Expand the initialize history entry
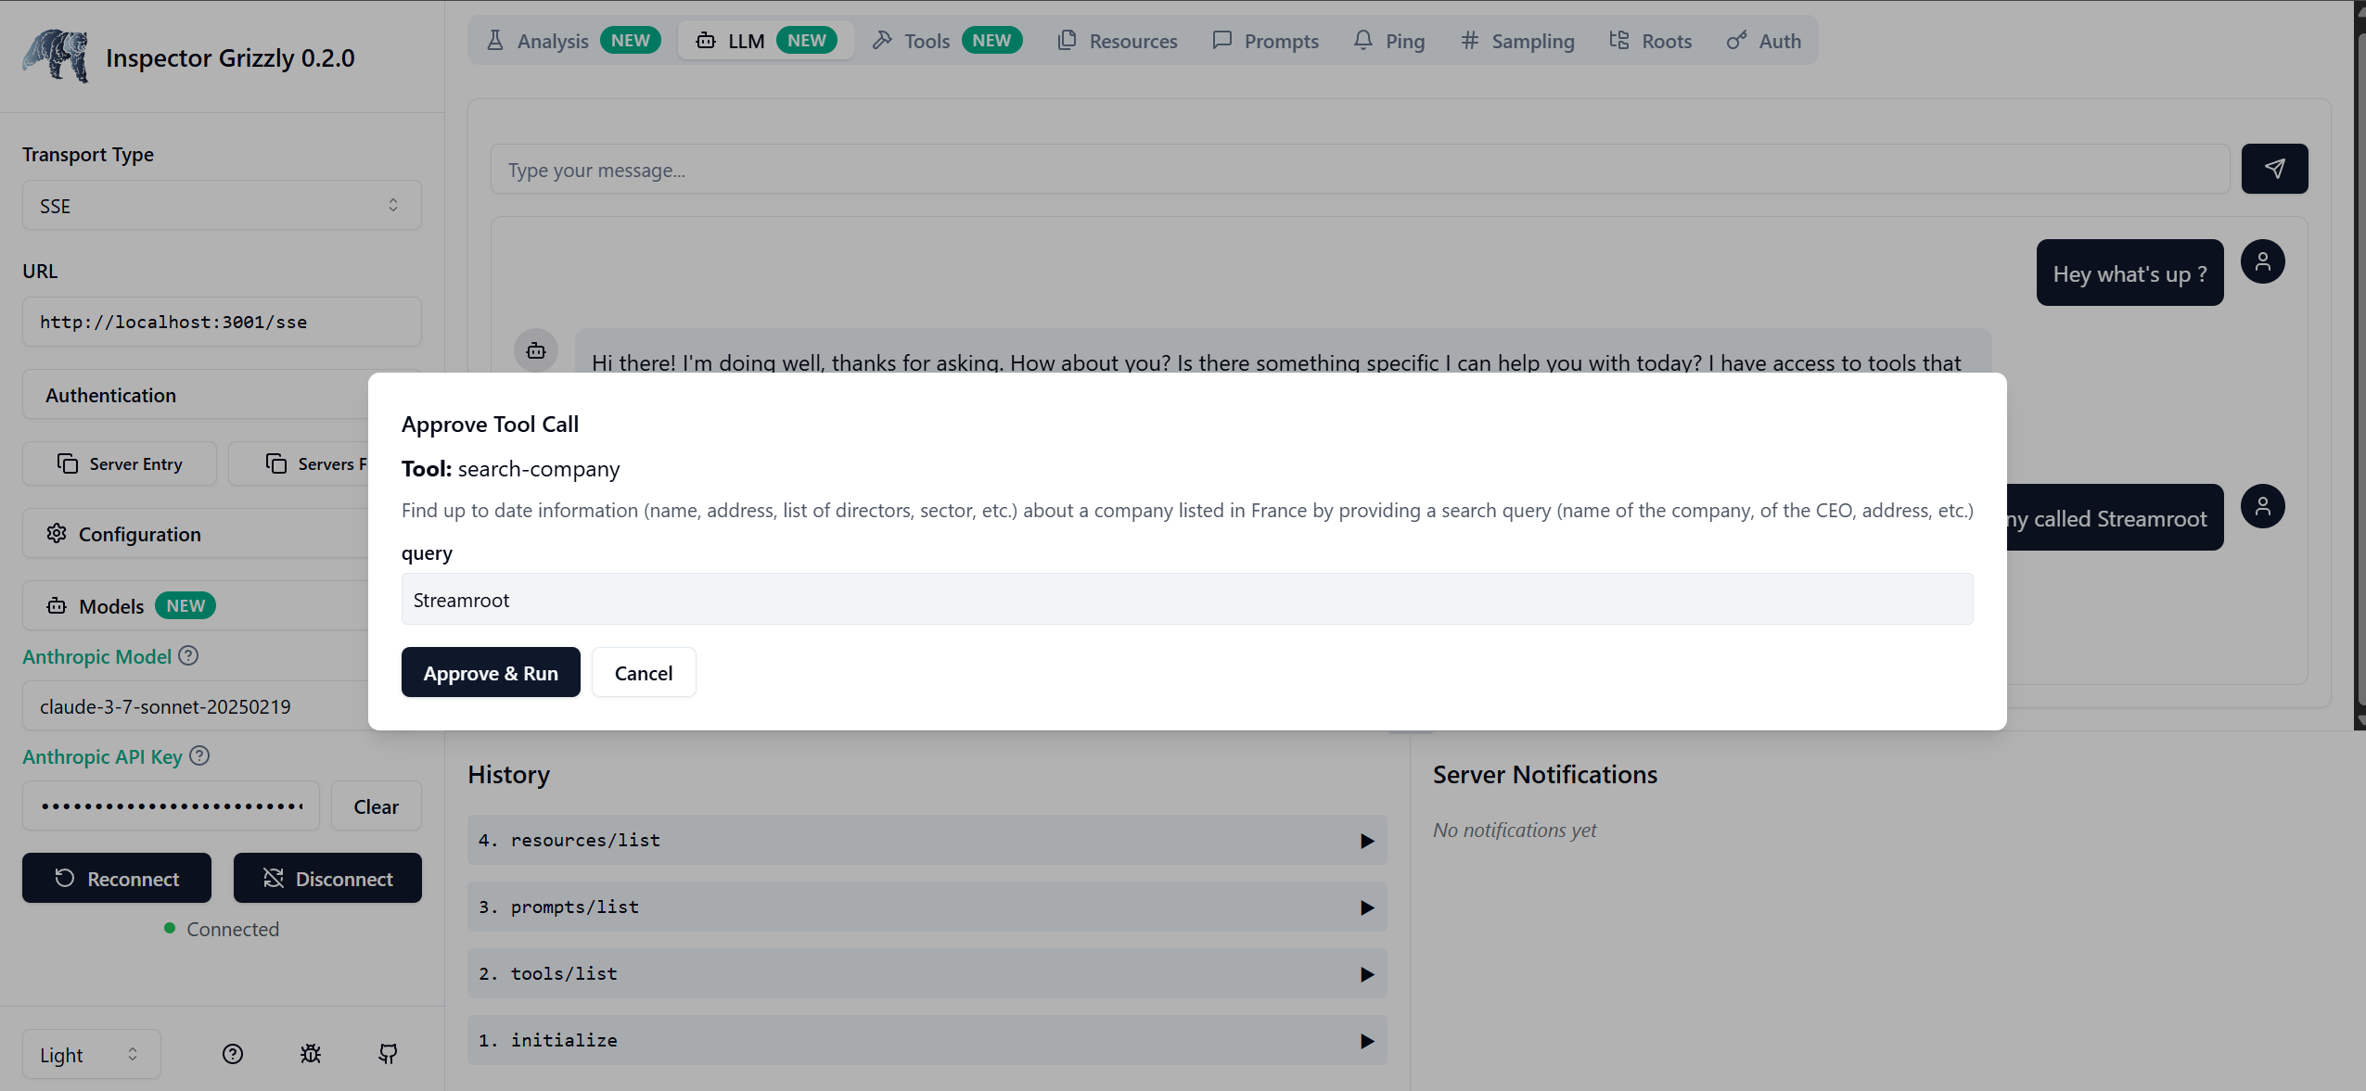Viewport: 2366px width, 1091px height. point(927,1040)
